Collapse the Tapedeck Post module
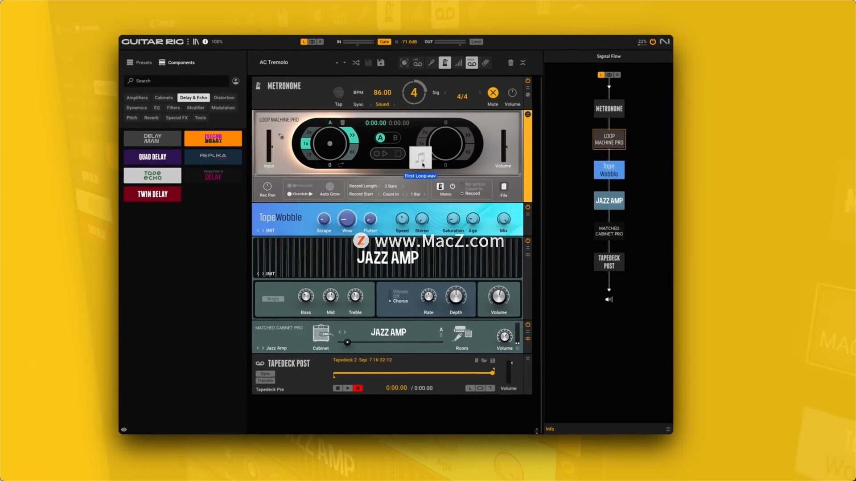Image resolution: width=856 pixels, height=481 pixels. pos(528,358)
